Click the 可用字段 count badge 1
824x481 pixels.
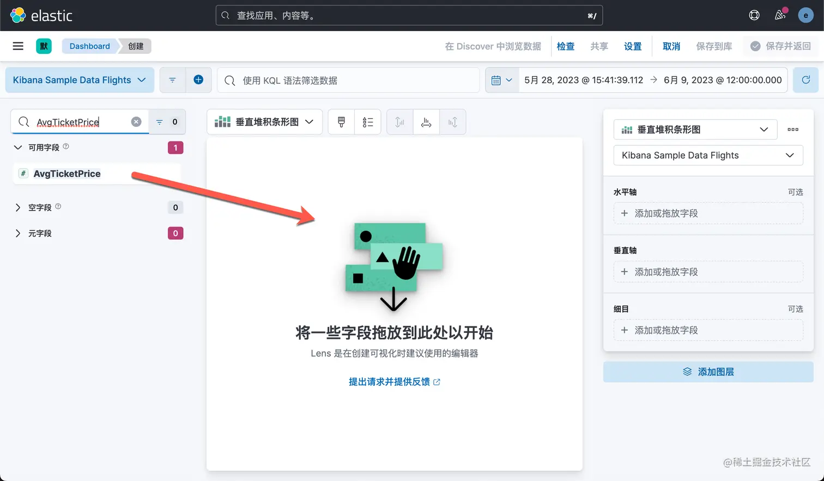click(175, 147)
